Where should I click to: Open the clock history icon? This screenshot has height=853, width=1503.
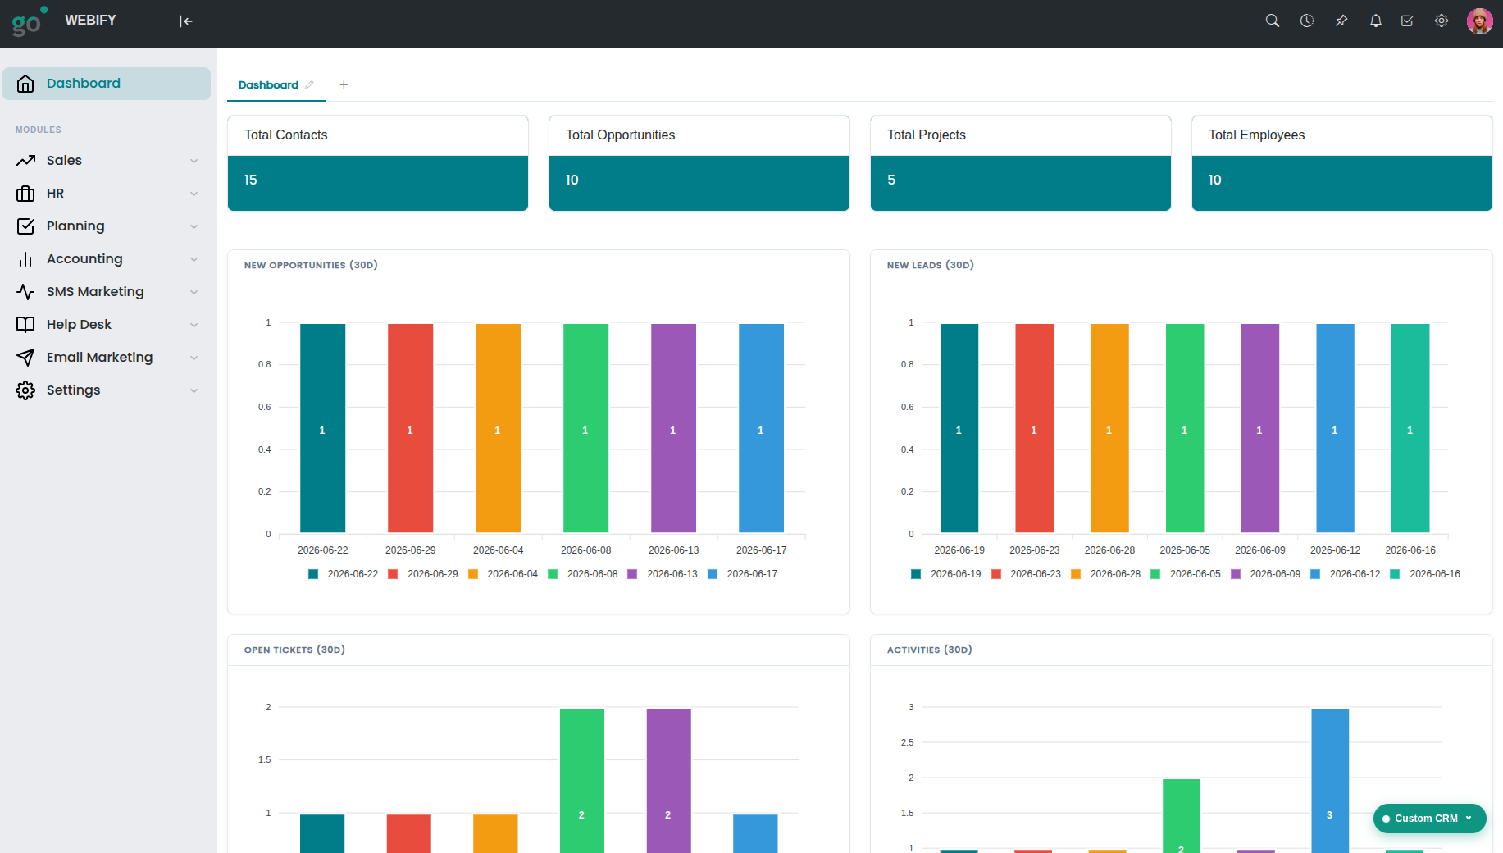click(x=1307, y=21)
